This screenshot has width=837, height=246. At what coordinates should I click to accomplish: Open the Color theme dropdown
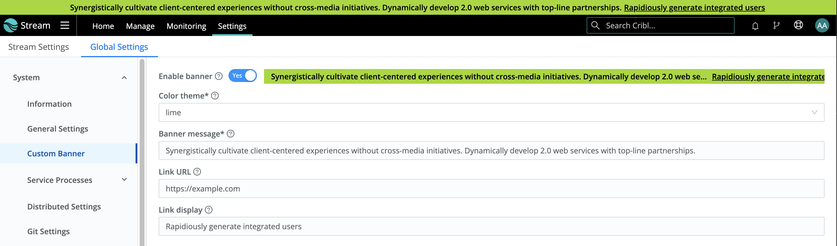(x=491, y=113)
